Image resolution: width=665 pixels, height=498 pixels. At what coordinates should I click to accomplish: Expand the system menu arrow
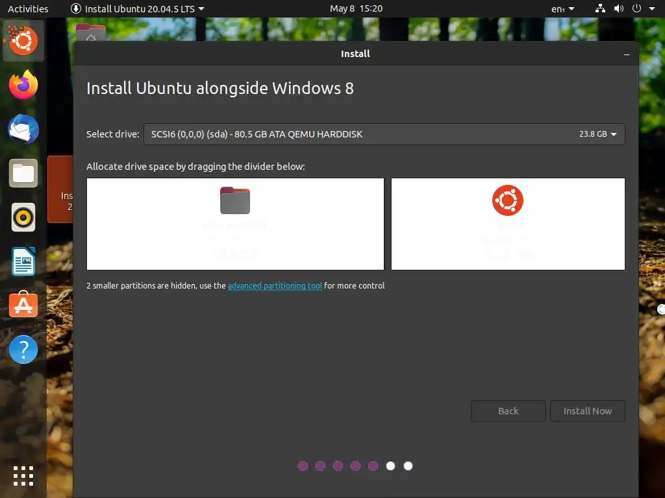tap(652, 8)
